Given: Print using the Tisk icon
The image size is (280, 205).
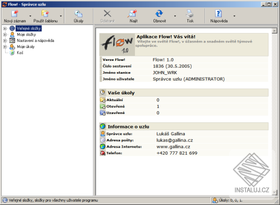Looking at the screenshot, I should pyautogui.click(x=190, y=13).
